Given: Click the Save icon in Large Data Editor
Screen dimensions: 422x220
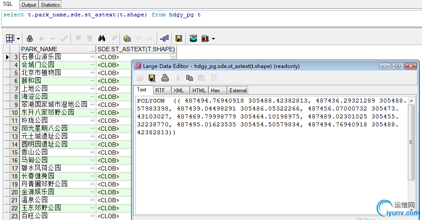Looking at the screenshot, I should (152, 78).
